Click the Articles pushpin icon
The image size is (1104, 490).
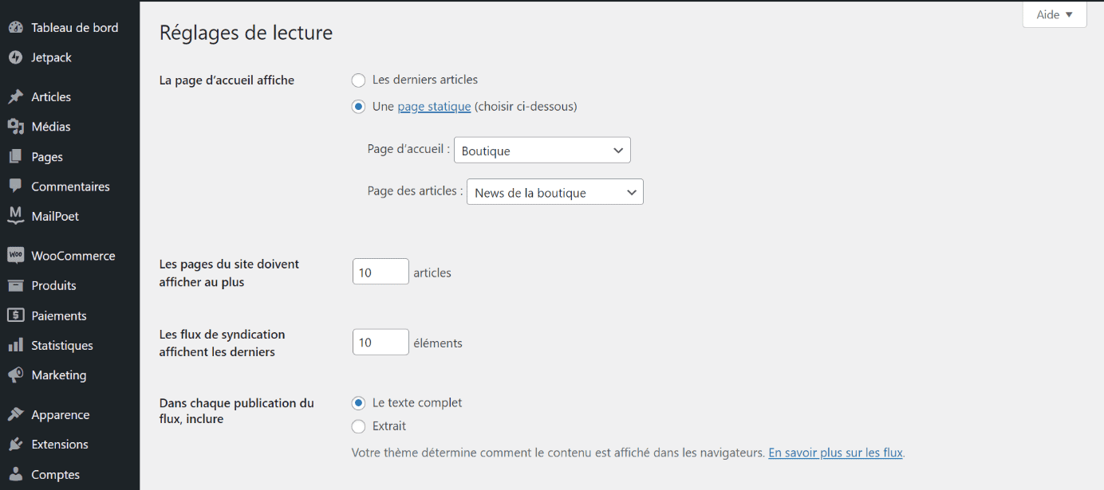15,96
